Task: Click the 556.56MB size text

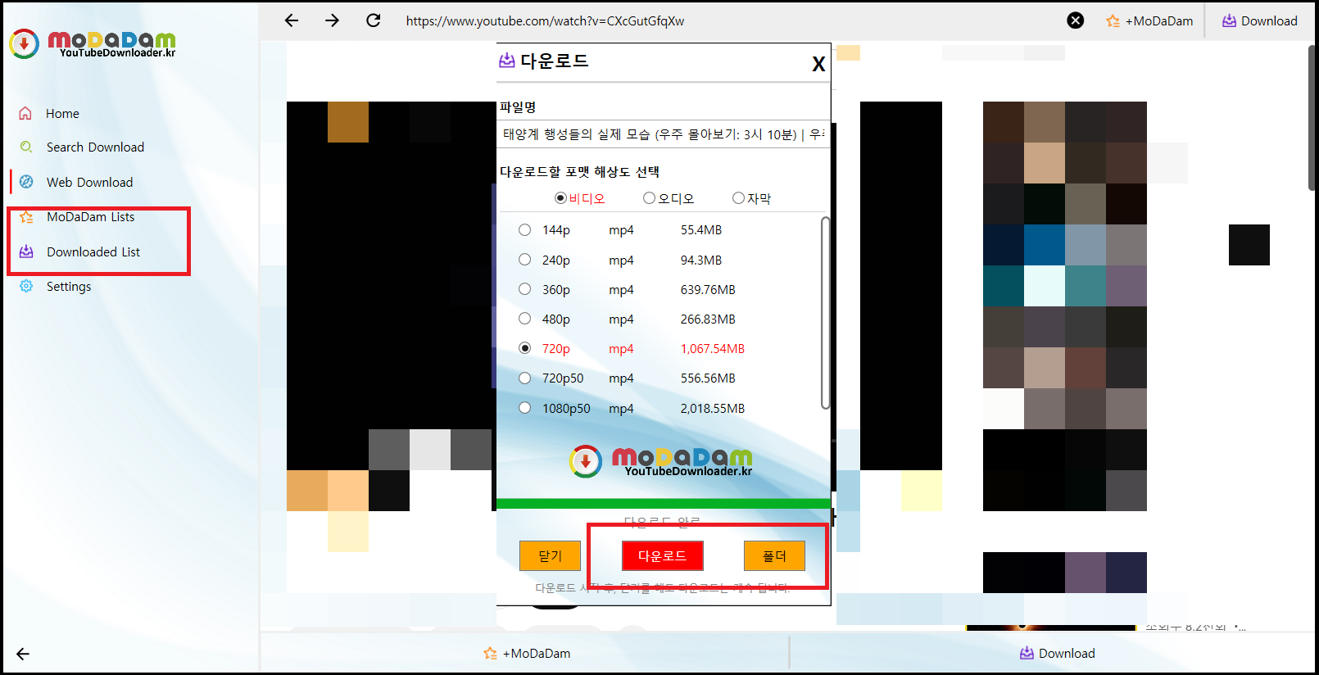Action: 708,378
